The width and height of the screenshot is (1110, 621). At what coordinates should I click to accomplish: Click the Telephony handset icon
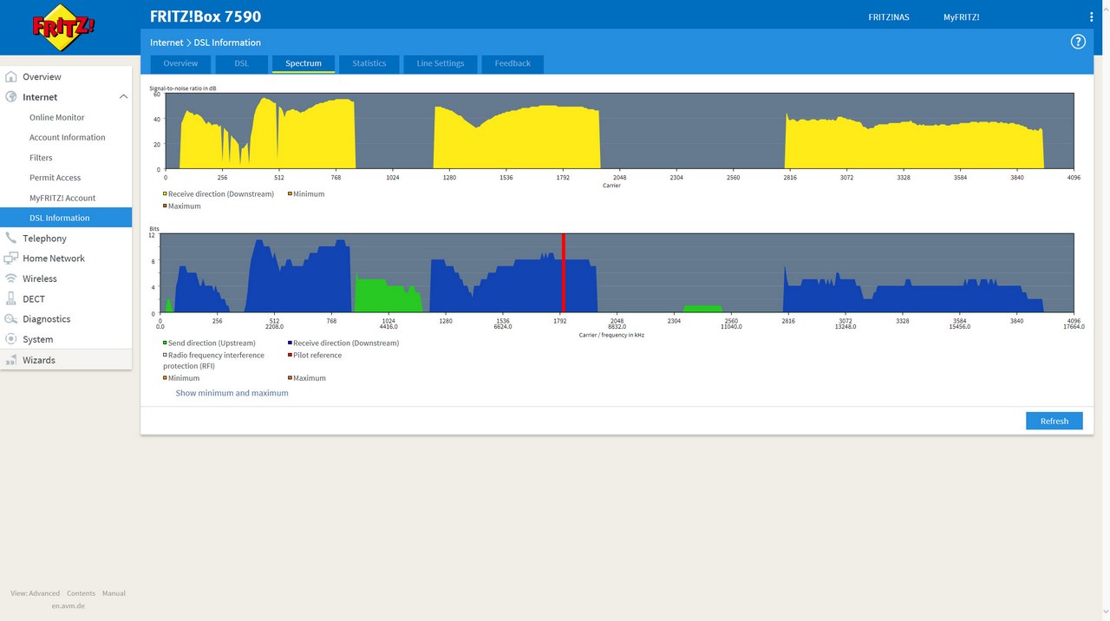(11, 238)
